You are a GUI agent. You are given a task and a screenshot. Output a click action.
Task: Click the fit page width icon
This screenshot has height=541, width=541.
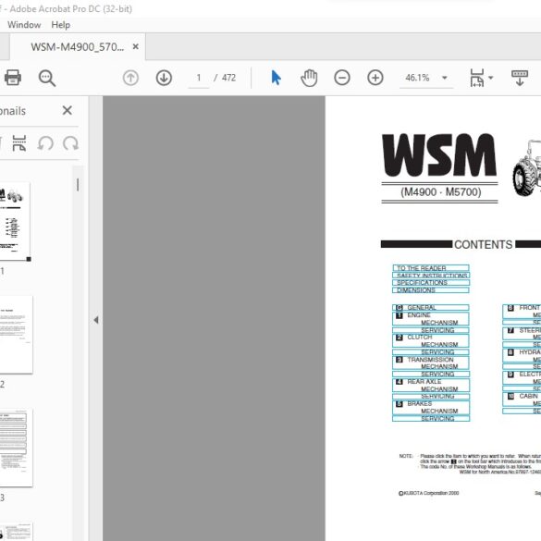(x=477, y=78)
